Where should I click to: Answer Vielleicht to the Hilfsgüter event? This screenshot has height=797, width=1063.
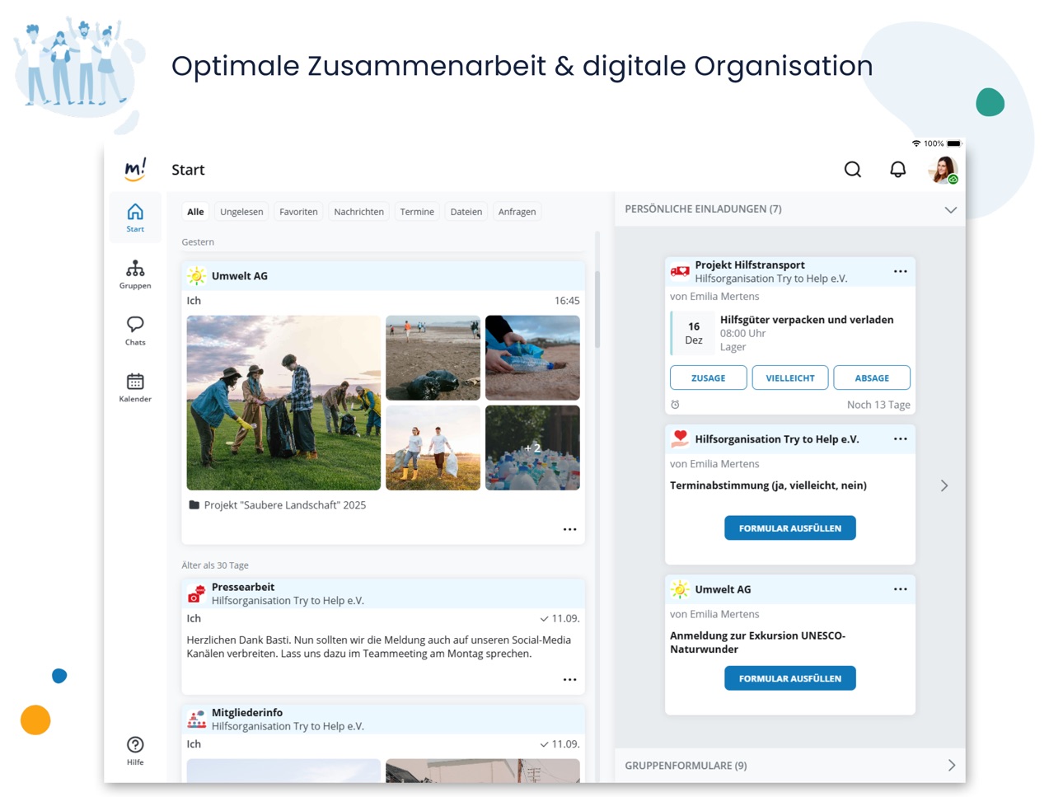[x=790, y=377]
